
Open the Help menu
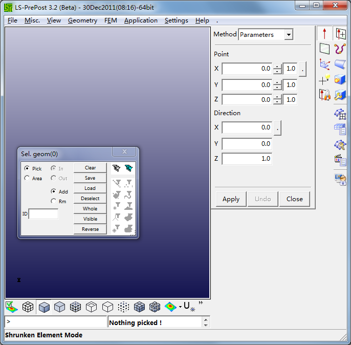point(202,20)
